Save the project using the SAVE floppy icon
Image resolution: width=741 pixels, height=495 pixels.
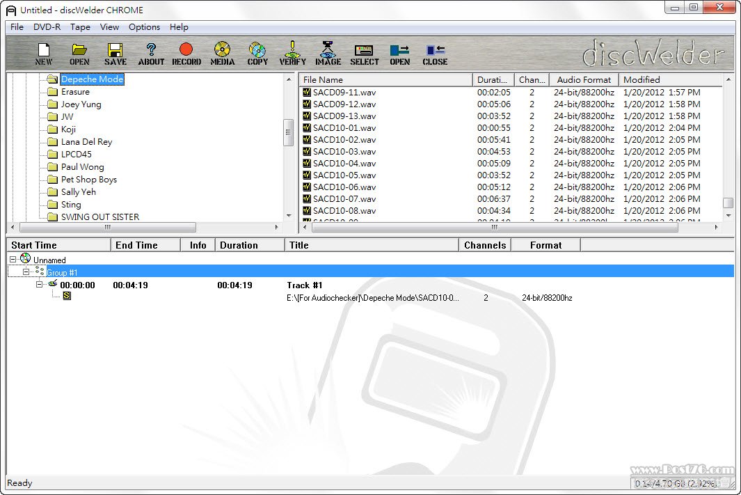(x=115, y=54)
